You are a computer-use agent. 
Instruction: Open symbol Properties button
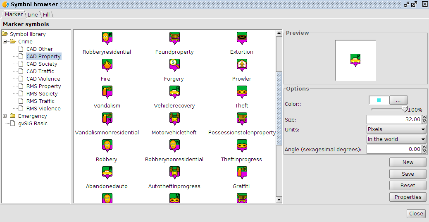coord(408,197)
